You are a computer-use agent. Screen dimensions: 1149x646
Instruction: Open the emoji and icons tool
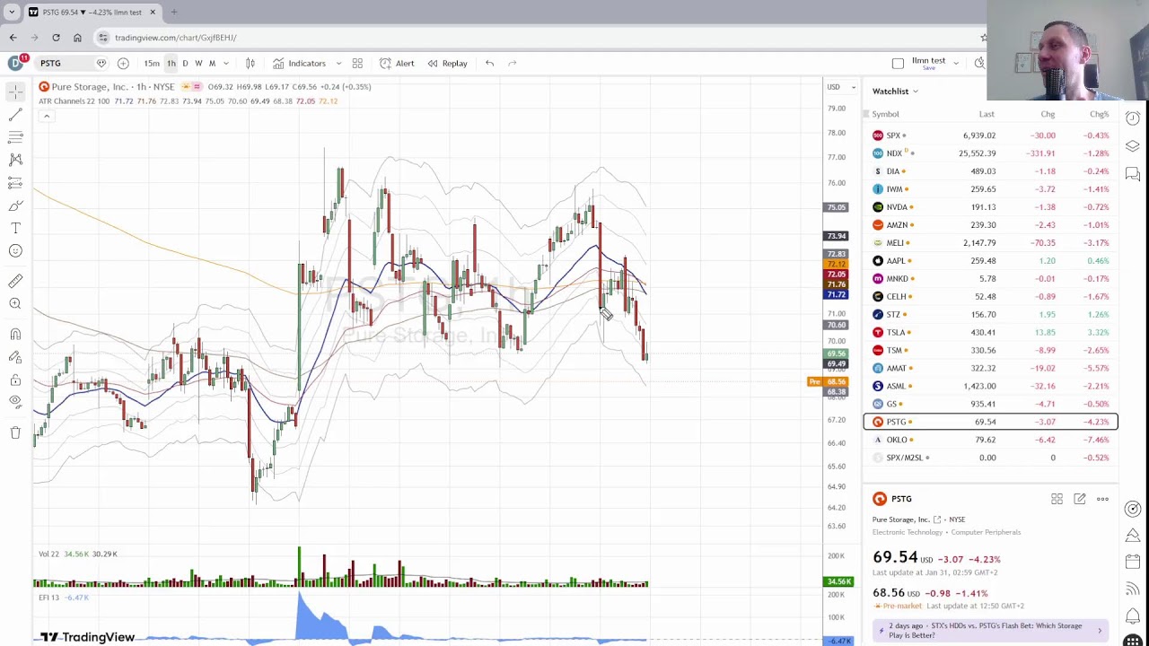pyautogui.click(x=15, y=250)
